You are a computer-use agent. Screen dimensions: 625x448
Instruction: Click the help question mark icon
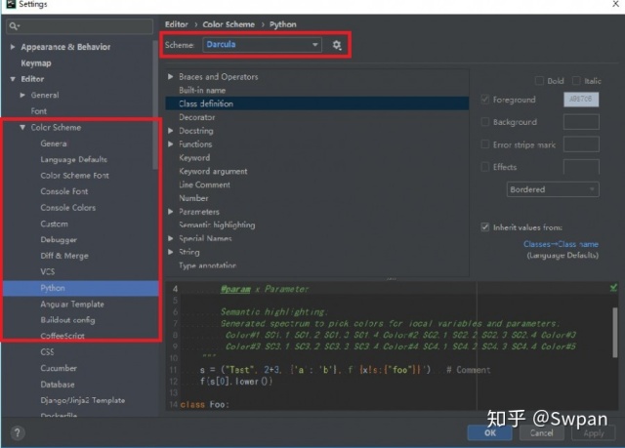(x=18, y=432)
